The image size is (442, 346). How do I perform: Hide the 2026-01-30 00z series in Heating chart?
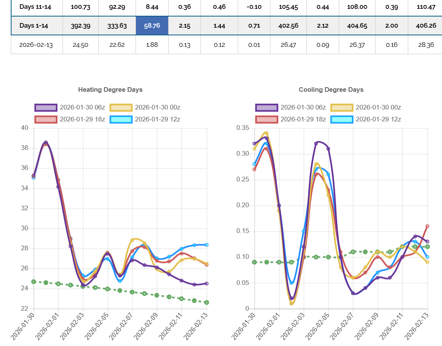pyautogui.click(x=145, y=108)
